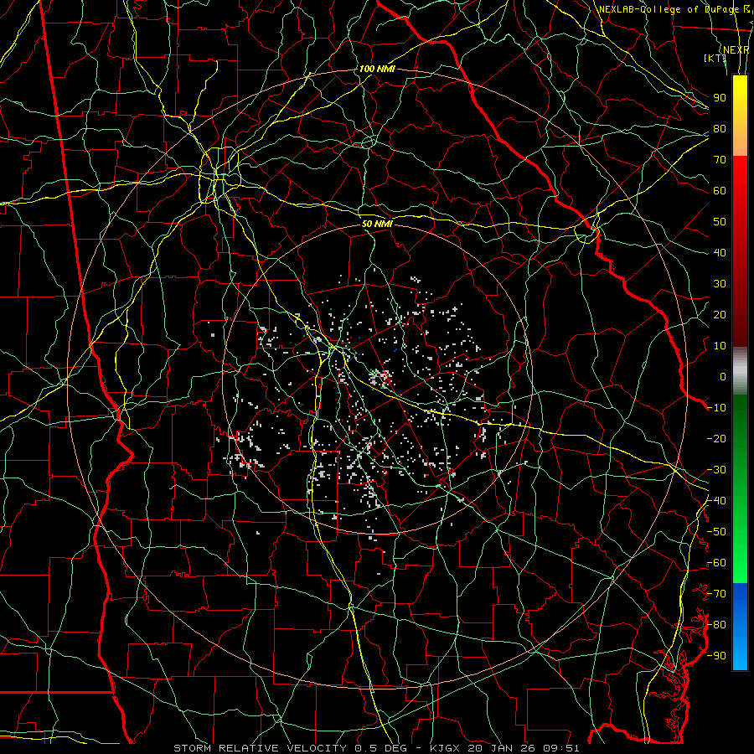Pick the light blue color bar segment near -90
This screenshot has width=754, height=754.
740,654
